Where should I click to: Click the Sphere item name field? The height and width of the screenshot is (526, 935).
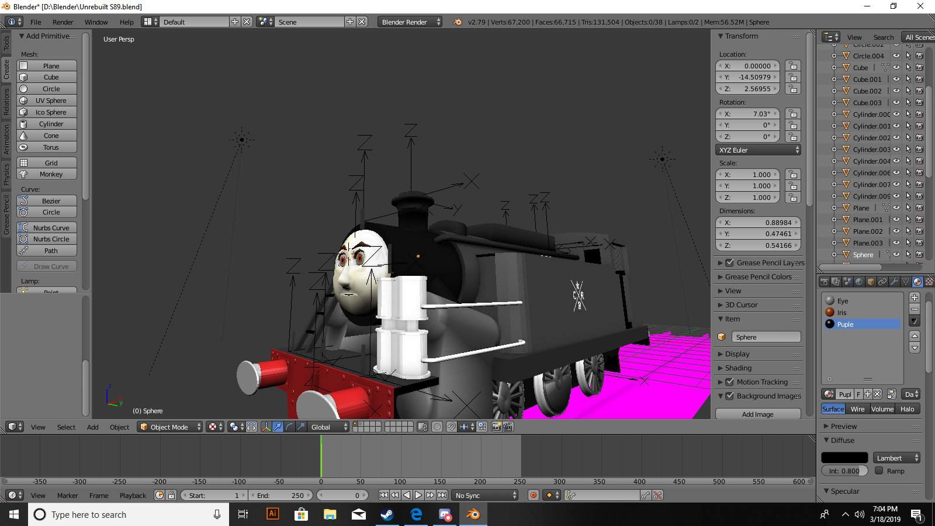(x=766, y=337)
